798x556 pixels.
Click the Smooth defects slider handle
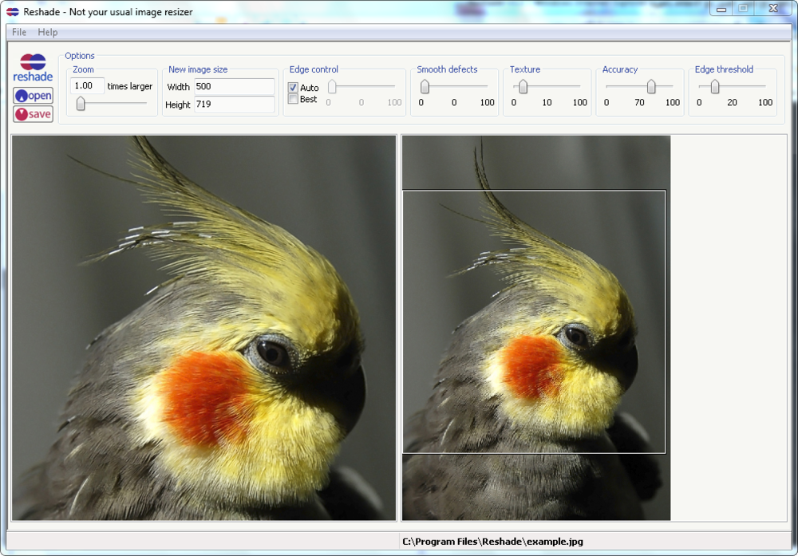(x=425, y=87)
